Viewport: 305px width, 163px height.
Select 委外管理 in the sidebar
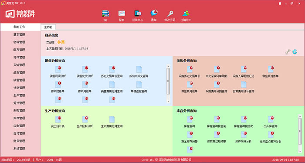click(x=20, y=103)
